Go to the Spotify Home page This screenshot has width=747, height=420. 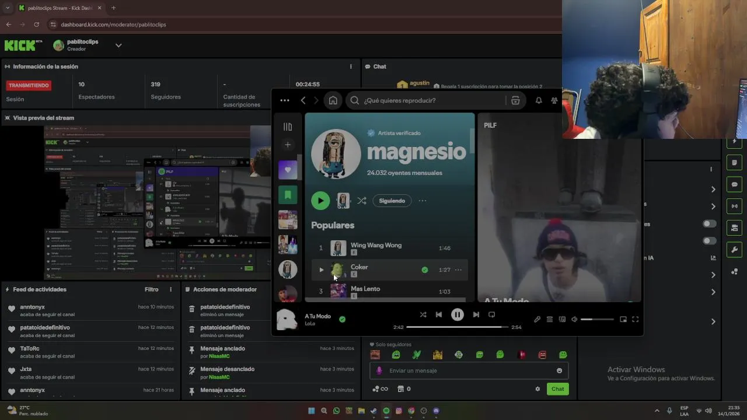click(x=333, y=100)
